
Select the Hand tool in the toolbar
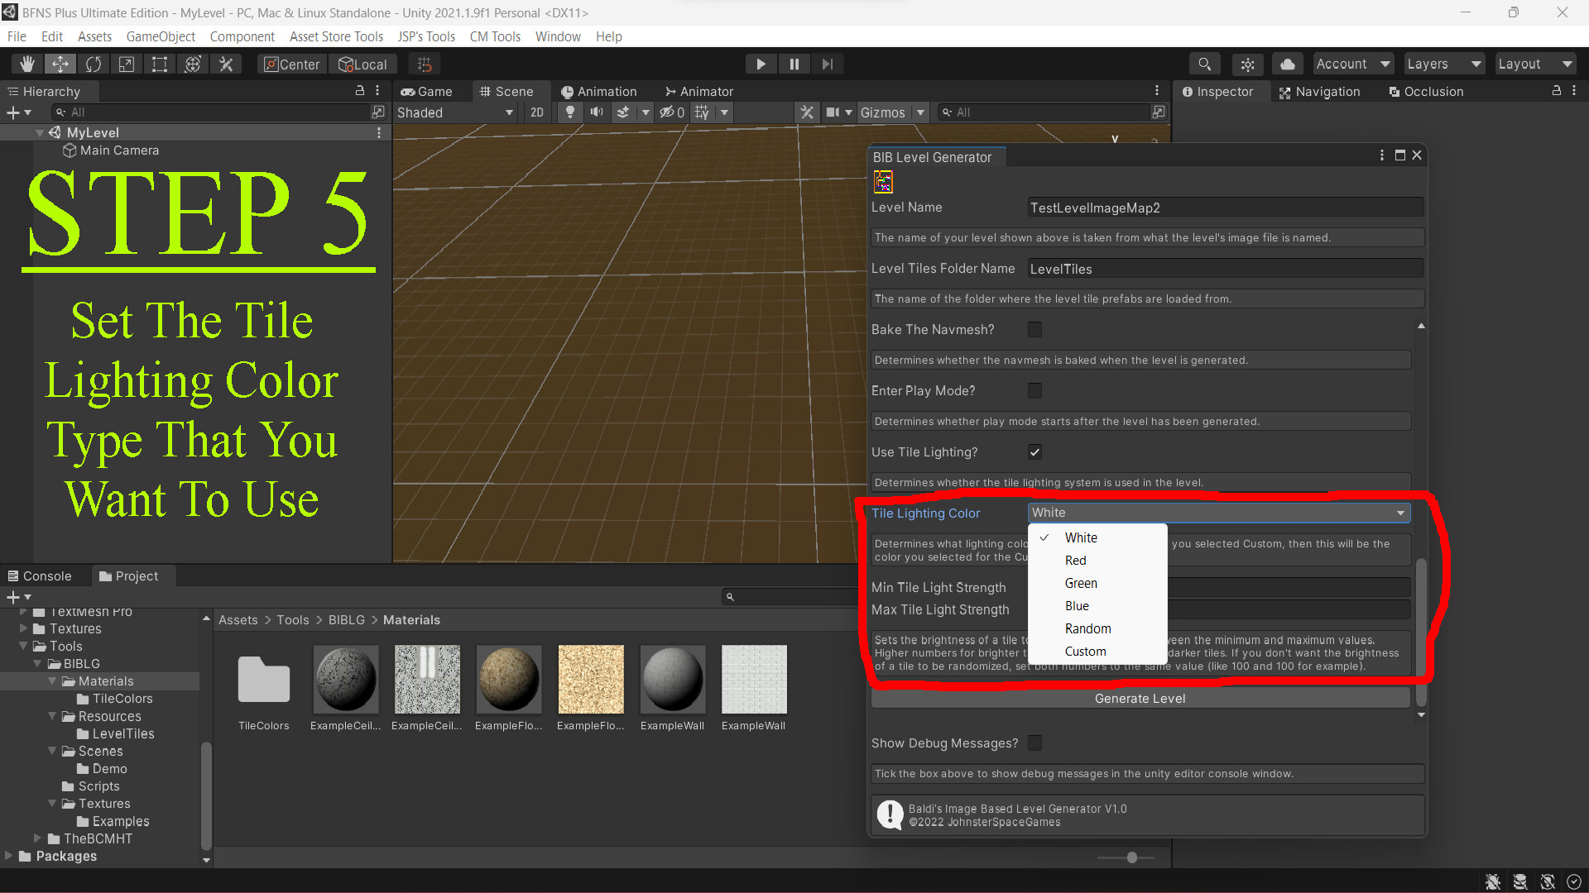(x=26, y=64)
